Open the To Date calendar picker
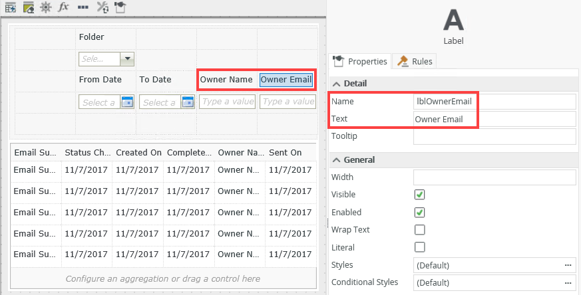581x295 pixels. pos(188,102)
